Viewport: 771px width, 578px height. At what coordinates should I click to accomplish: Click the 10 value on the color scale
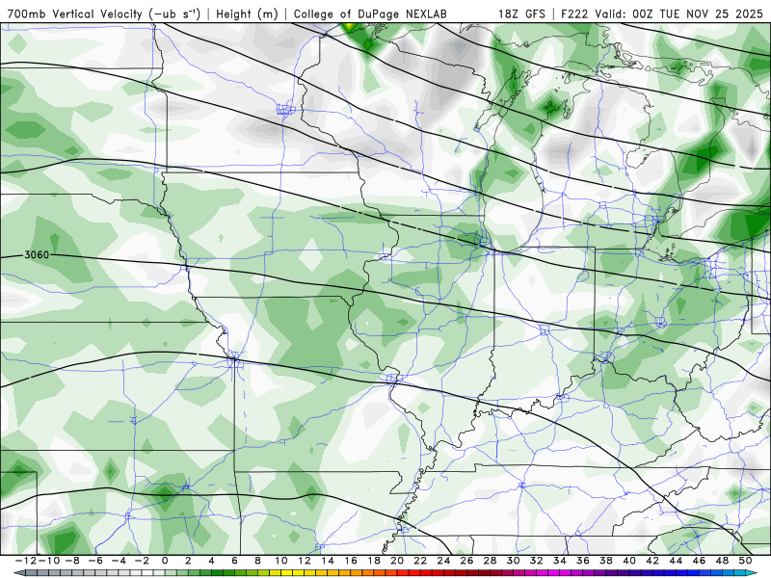tap(280, 561)
